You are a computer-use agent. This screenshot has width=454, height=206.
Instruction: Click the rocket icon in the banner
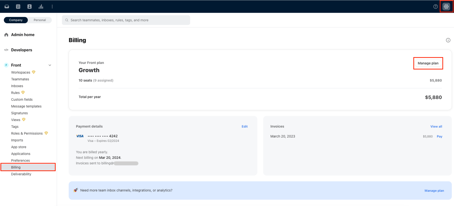pos(76,190)
